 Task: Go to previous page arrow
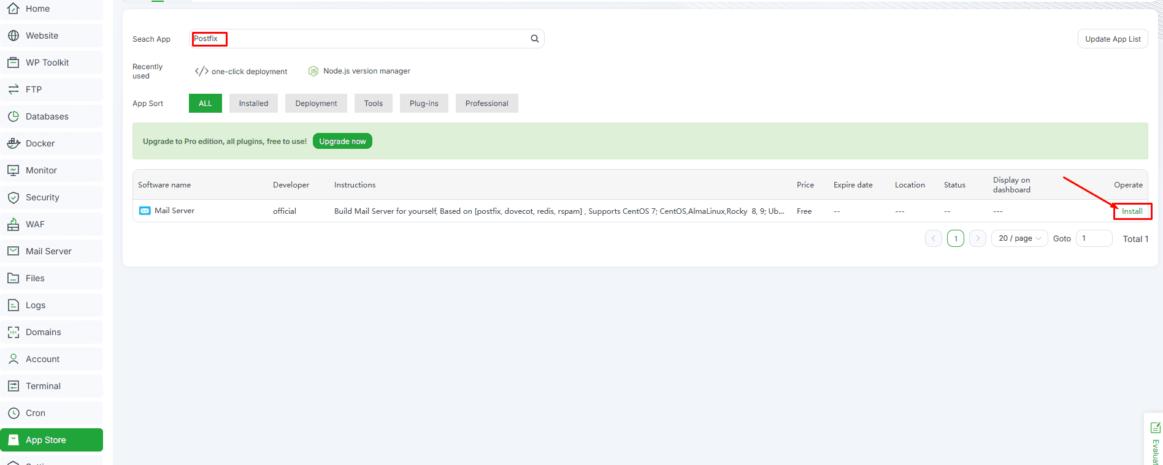coord(934,238)
